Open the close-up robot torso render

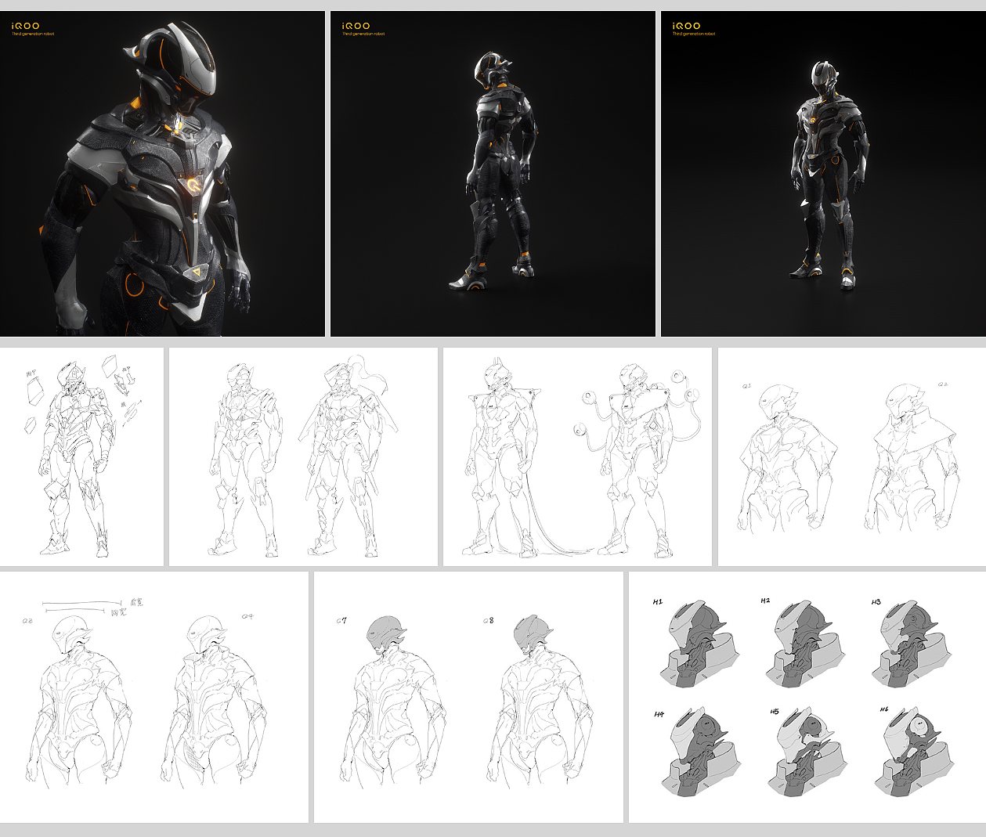tap(162, 174)
